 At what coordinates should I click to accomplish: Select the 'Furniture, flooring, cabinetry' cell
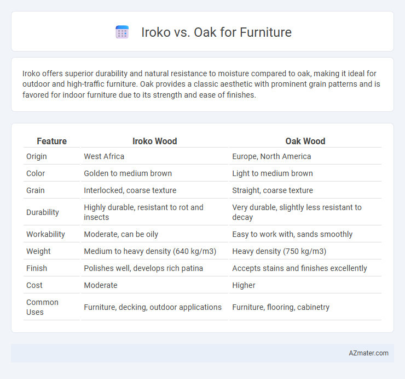(x=281, y=307)
